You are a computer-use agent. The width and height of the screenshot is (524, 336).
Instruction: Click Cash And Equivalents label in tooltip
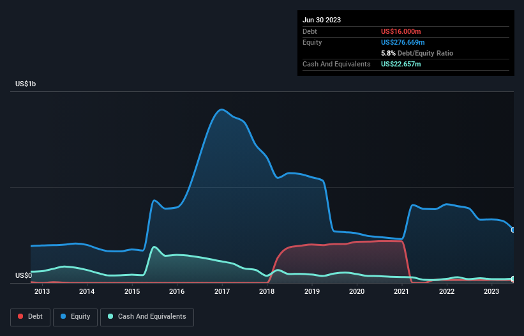(x=336, y=64)
